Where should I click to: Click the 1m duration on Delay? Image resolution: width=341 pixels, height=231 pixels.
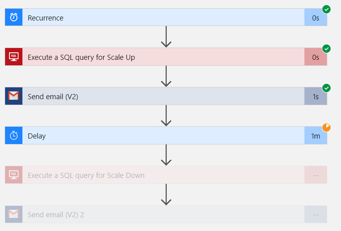(x=315, y=136)
